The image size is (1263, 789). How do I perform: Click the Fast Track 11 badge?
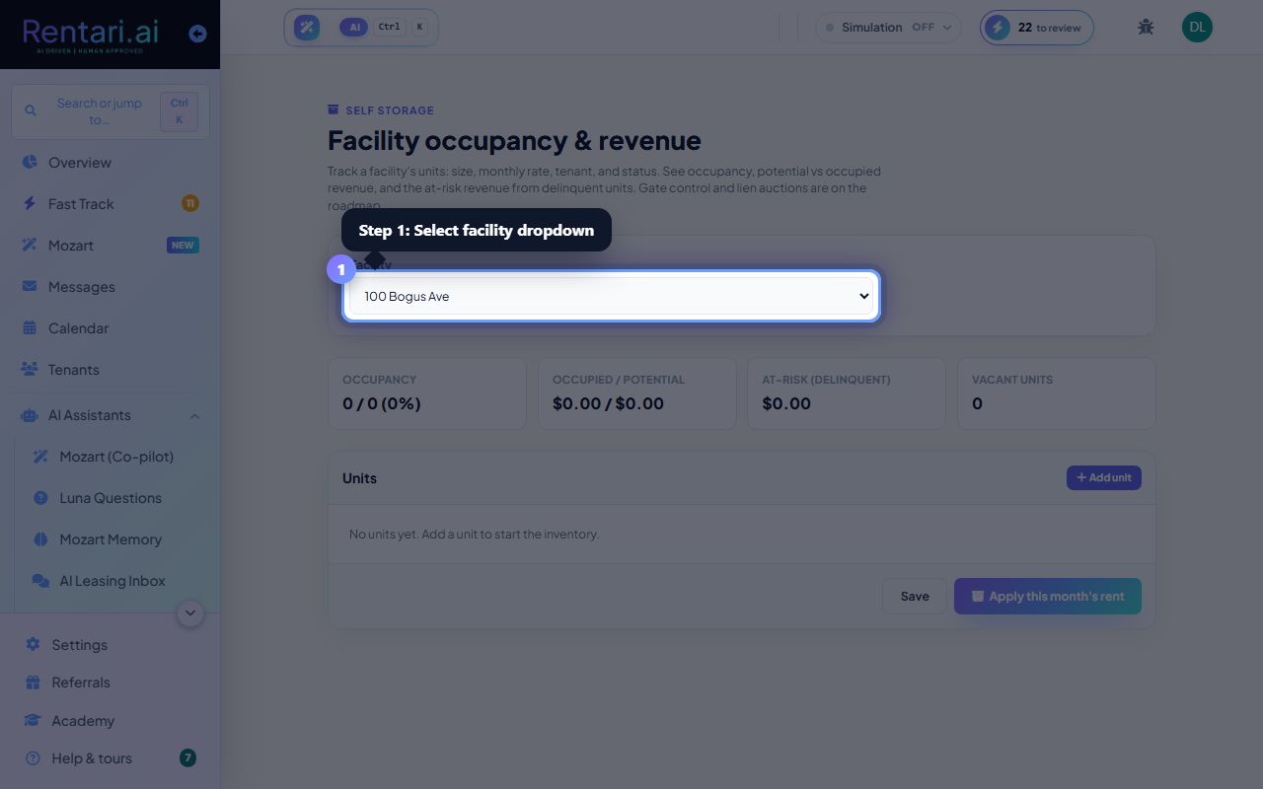click(x=189, y=203)
